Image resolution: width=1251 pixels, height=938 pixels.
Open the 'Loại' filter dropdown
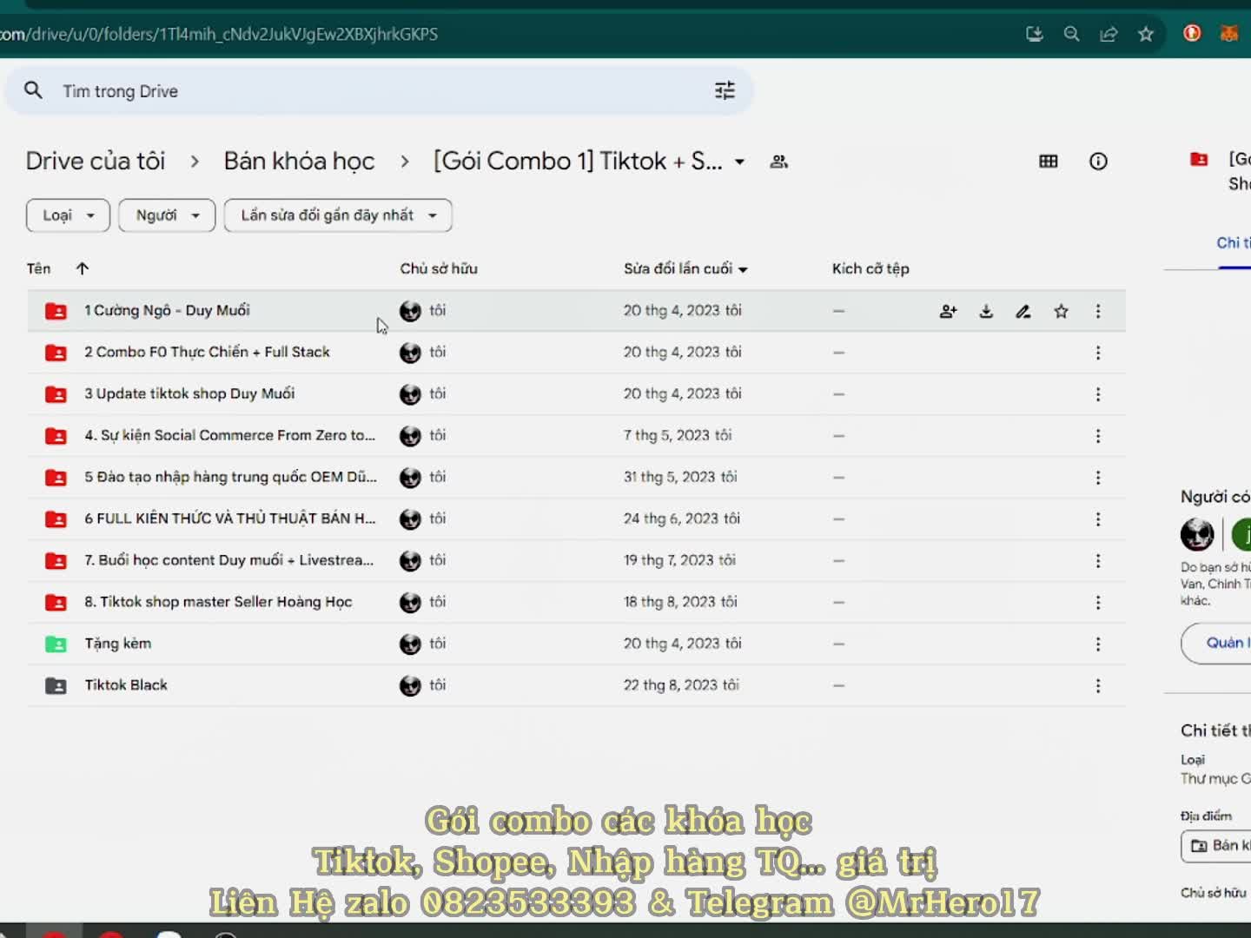pos(68,215)
